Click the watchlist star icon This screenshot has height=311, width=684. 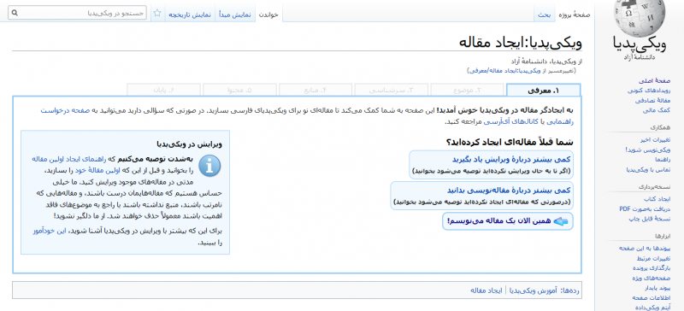point(157,13)
